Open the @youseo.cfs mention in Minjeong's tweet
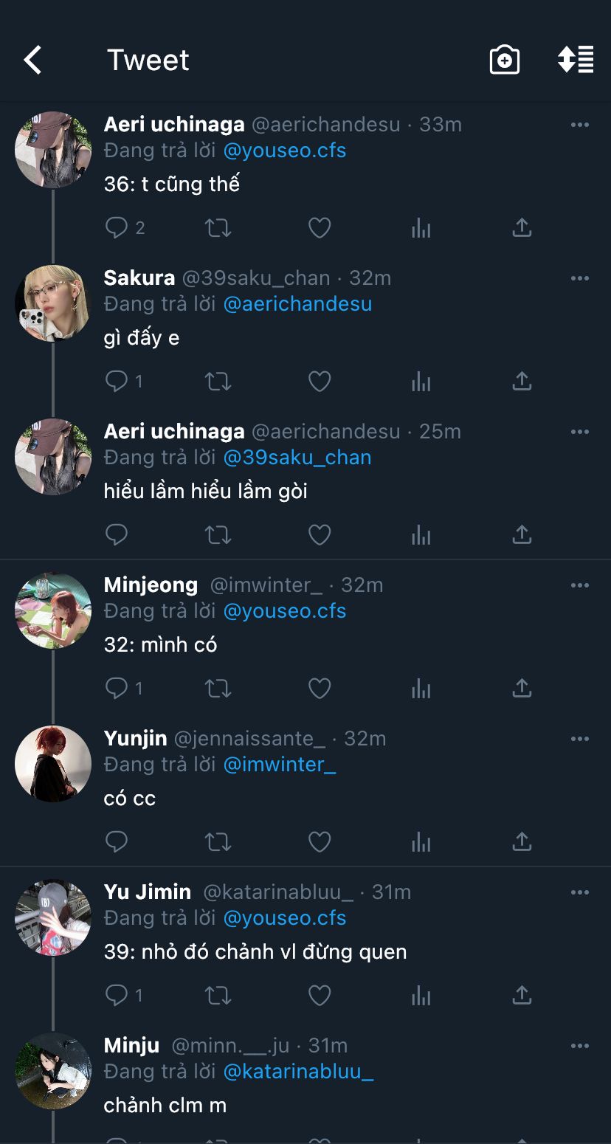This screenshot has height=1144, width=611. click(285, 611)
